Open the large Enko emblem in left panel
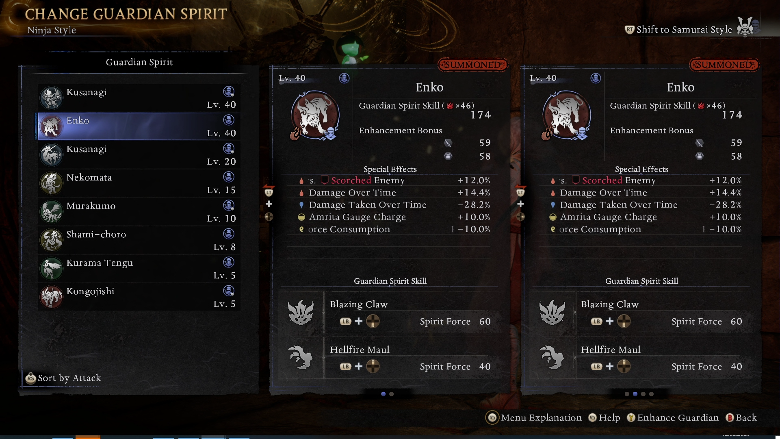780x439 pixels. coord(314,115)
